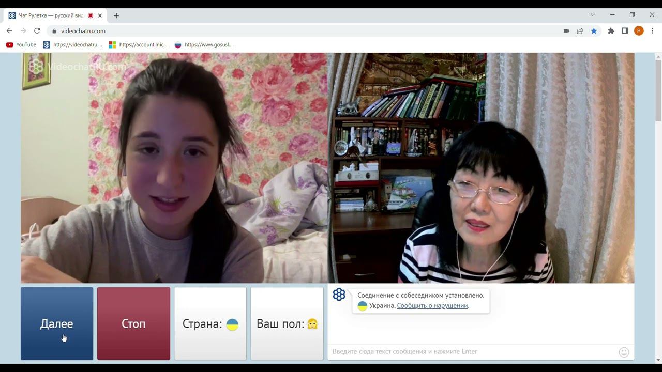Open the Страна country selector
Screen dimensions: 662x372
(x=210, y=323)
